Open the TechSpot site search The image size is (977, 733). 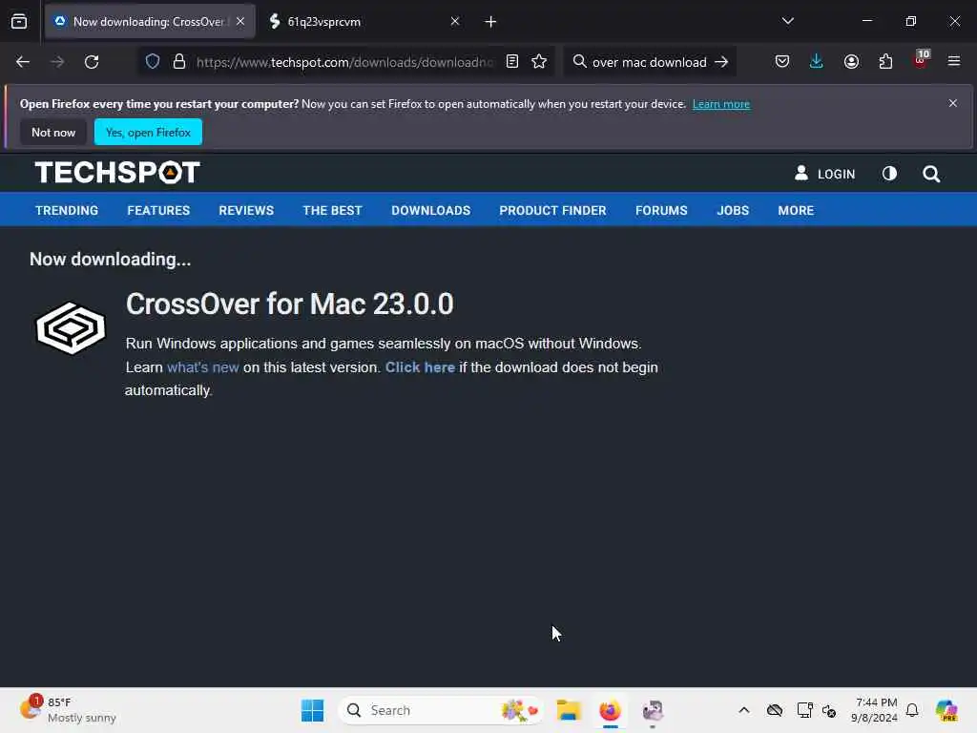click(931, 174)
